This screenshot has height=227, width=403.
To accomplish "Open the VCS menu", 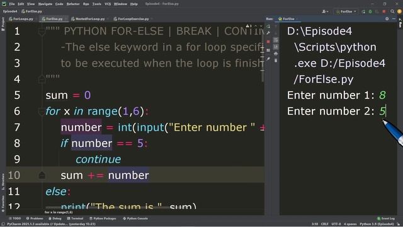I will point(108,4).
